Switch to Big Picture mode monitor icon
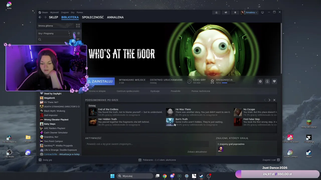 click(263, 12)
